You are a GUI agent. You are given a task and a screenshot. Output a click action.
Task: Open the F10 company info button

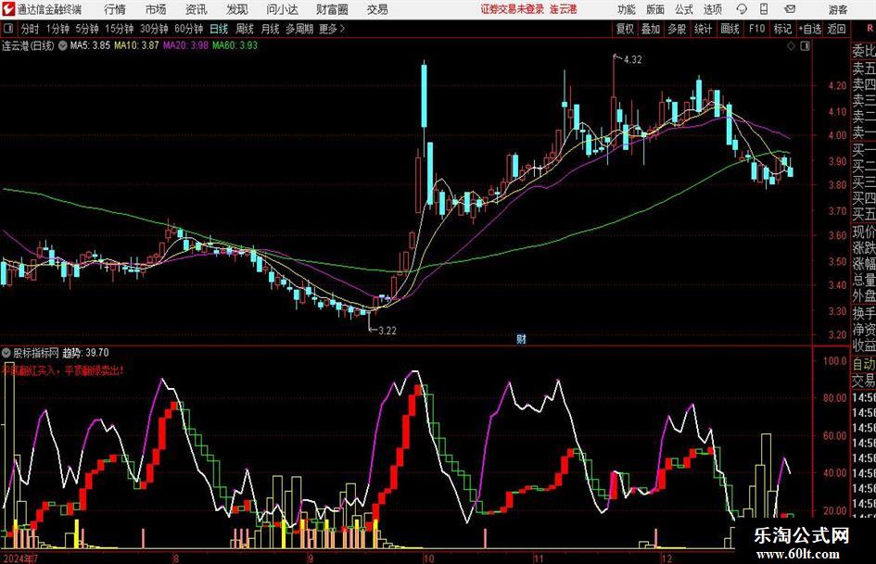tap(756, 29)
